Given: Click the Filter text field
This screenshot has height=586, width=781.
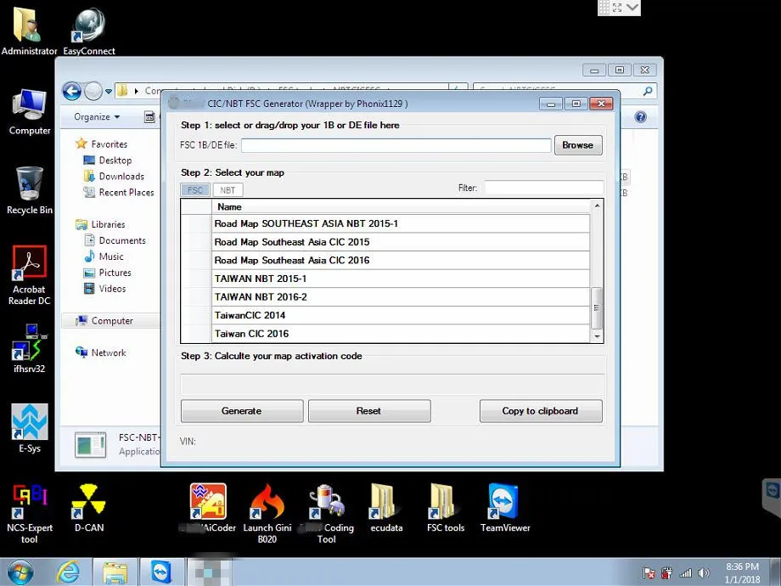Looking at the screenshot, I should 544,188.
